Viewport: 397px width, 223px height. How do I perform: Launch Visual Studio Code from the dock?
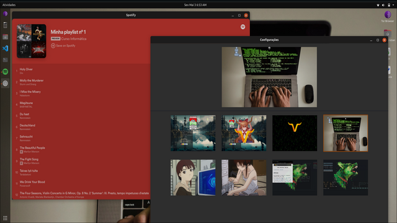tap(5, 48)
